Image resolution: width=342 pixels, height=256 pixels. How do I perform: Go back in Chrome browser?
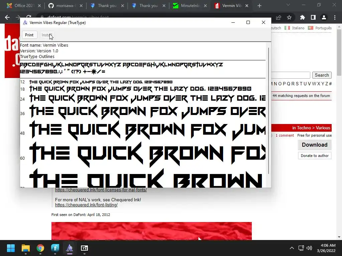click(x=7, y=17)
